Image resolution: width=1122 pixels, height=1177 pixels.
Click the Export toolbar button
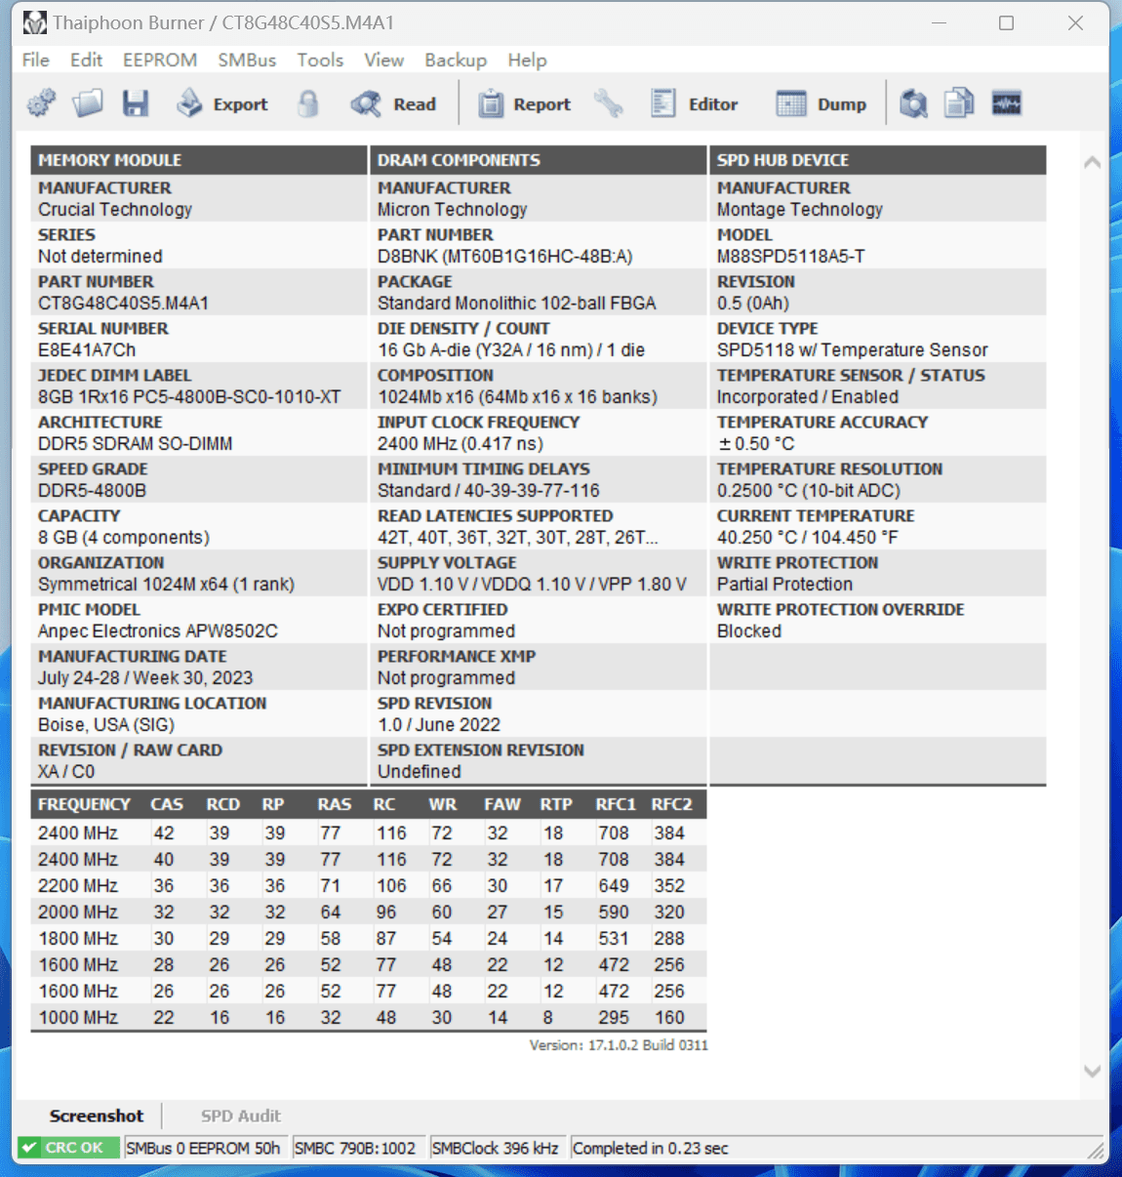[222, 103]
